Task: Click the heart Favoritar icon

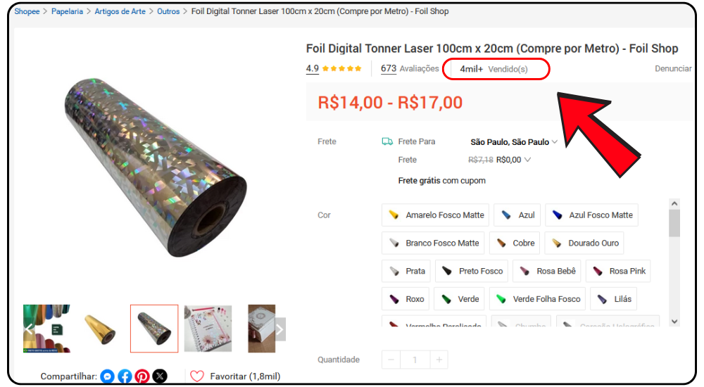Action: click(197, 376)
